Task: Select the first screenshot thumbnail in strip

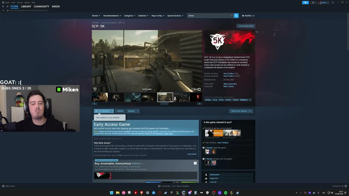Action: click(x=100, y=97)
